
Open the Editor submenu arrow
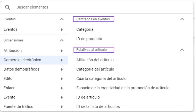point(62,79)
